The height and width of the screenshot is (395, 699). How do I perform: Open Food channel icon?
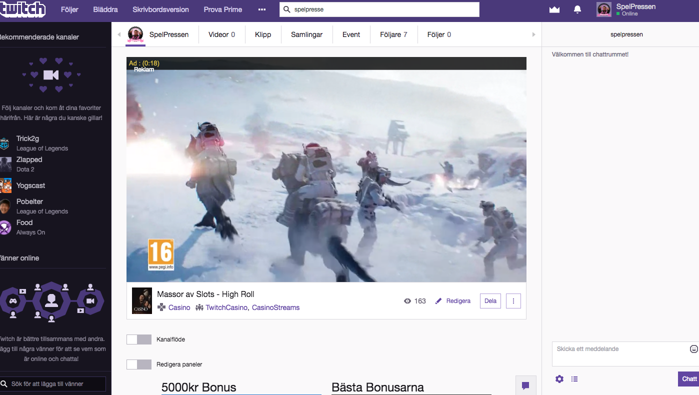click(5, 227)
